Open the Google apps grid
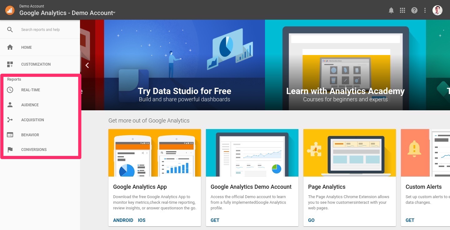The height and width of the screenshot is (230, 450). pos(402,10)
